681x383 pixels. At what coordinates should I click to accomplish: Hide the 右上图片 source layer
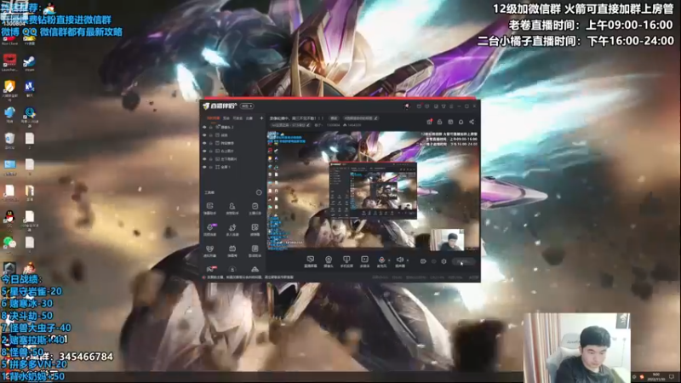(x=204, y=151)
